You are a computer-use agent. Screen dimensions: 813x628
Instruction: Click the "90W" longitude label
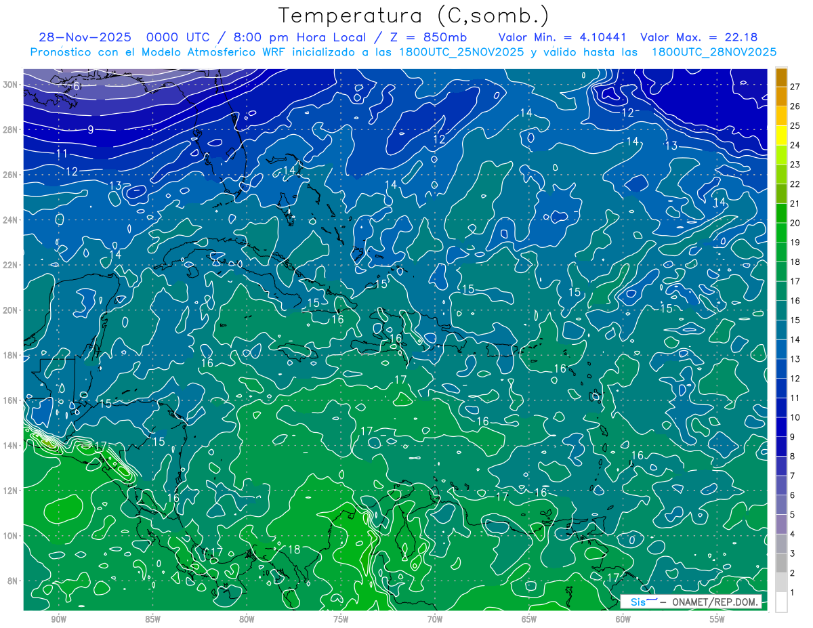(58, 620)
